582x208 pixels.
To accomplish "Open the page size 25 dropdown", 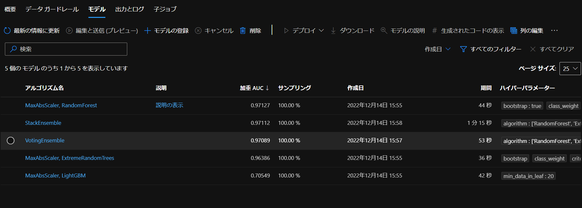I will (x=570, y=69).
